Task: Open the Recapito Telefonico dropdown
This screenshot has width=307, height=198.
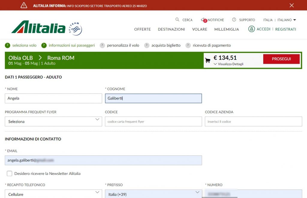Action: [53, 194]
